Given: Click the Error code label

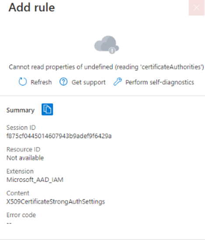Looking at the screenshot, I should point(21,215).
